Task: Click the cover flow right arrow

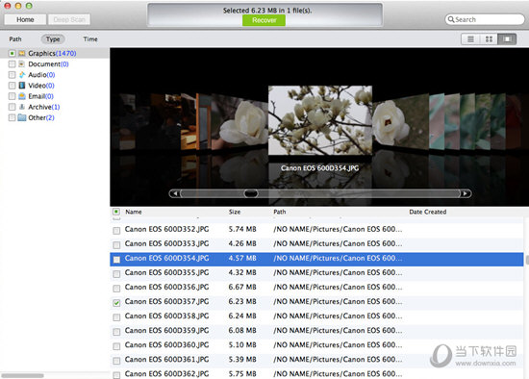Action: 466,193
